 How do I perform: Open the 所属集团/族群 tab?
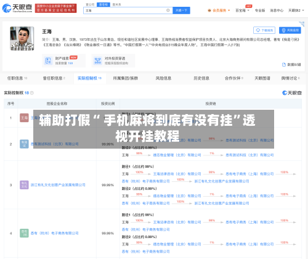[x=125, y=78]
